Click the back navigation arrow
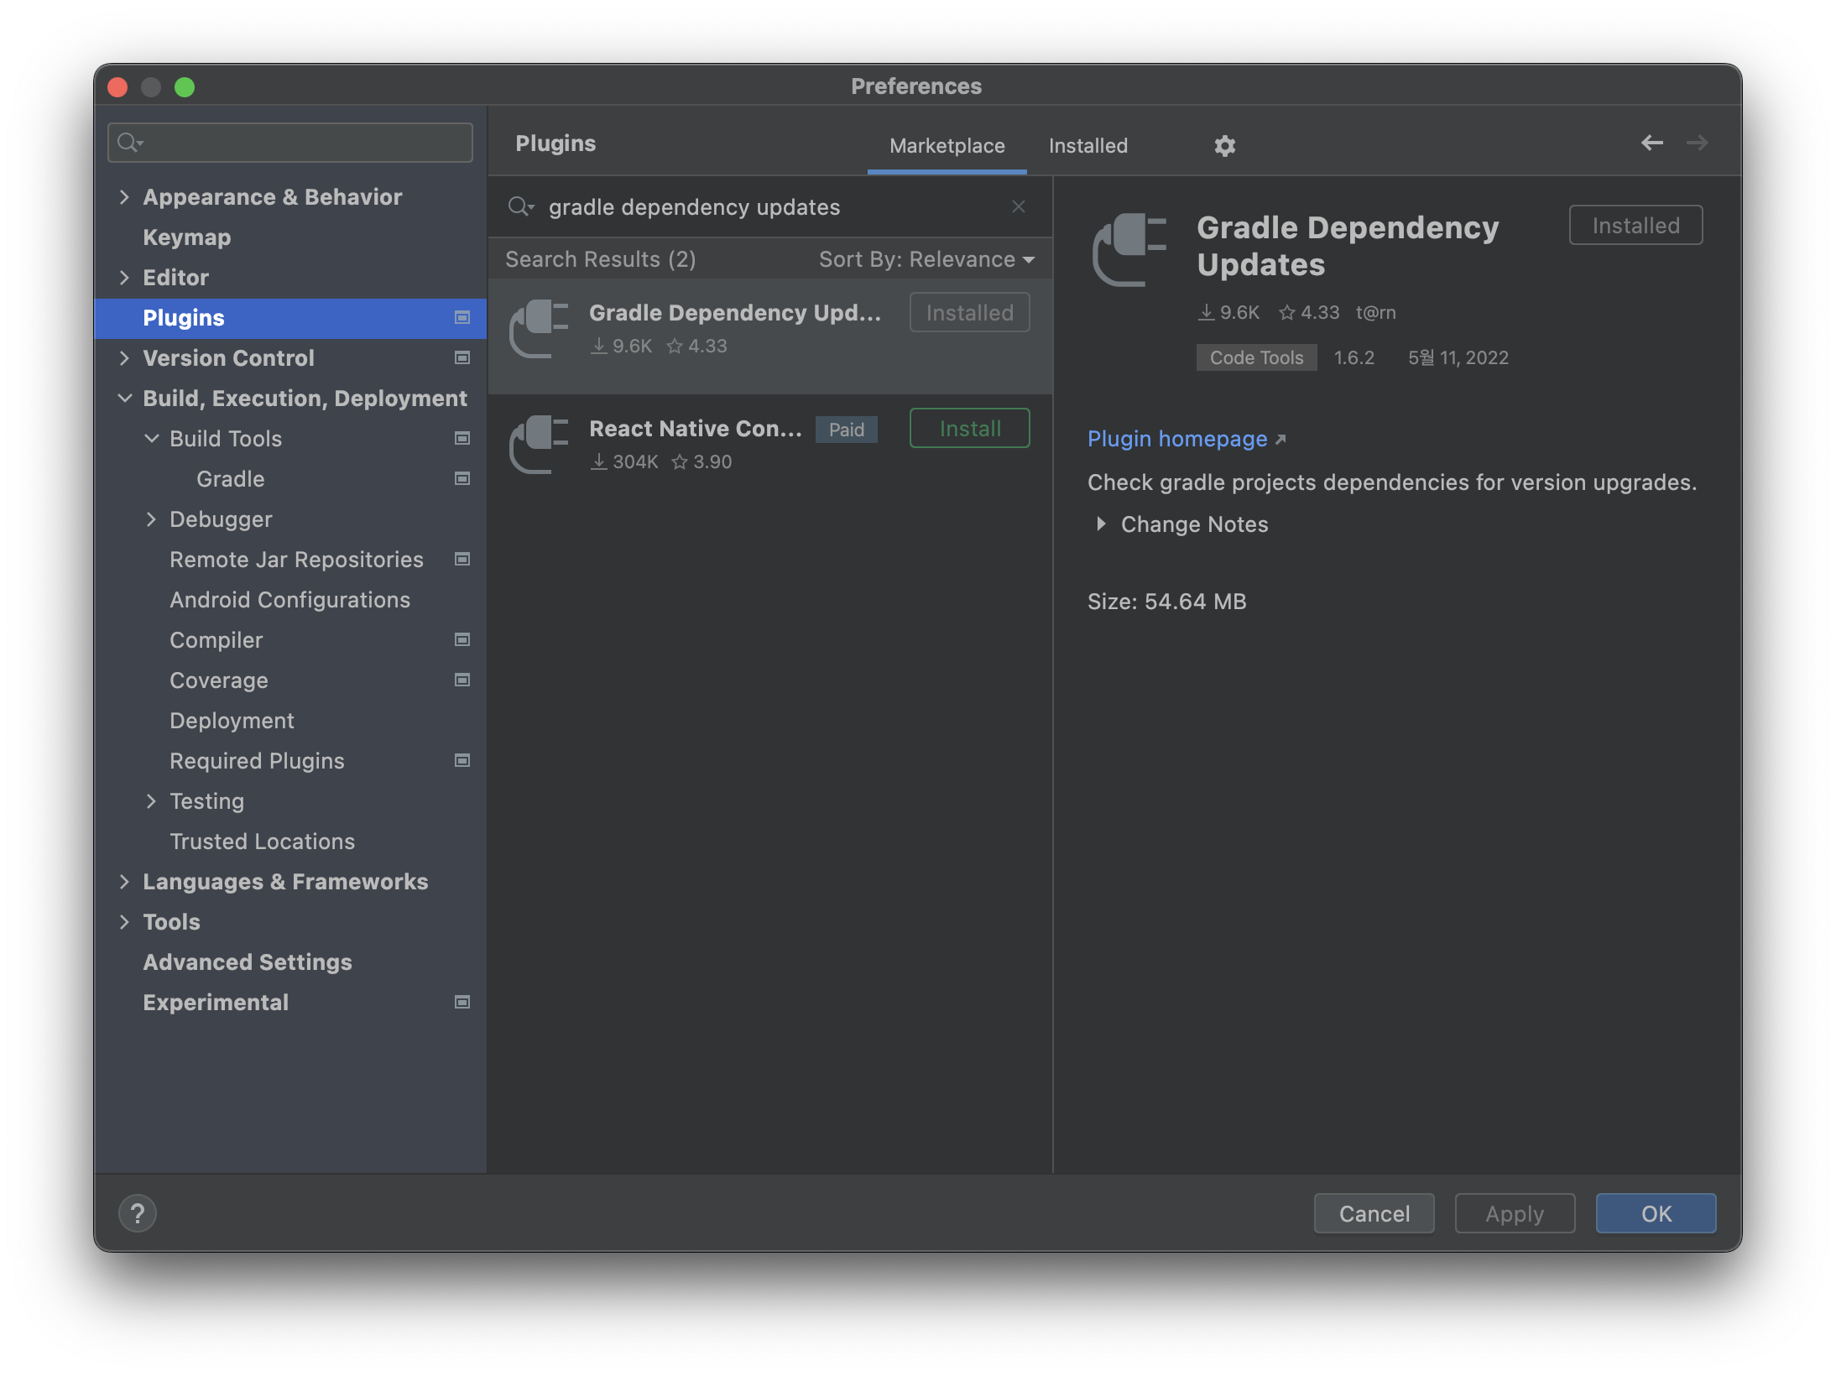The image size is (1836, 1376). click(x=1651, y=143)
